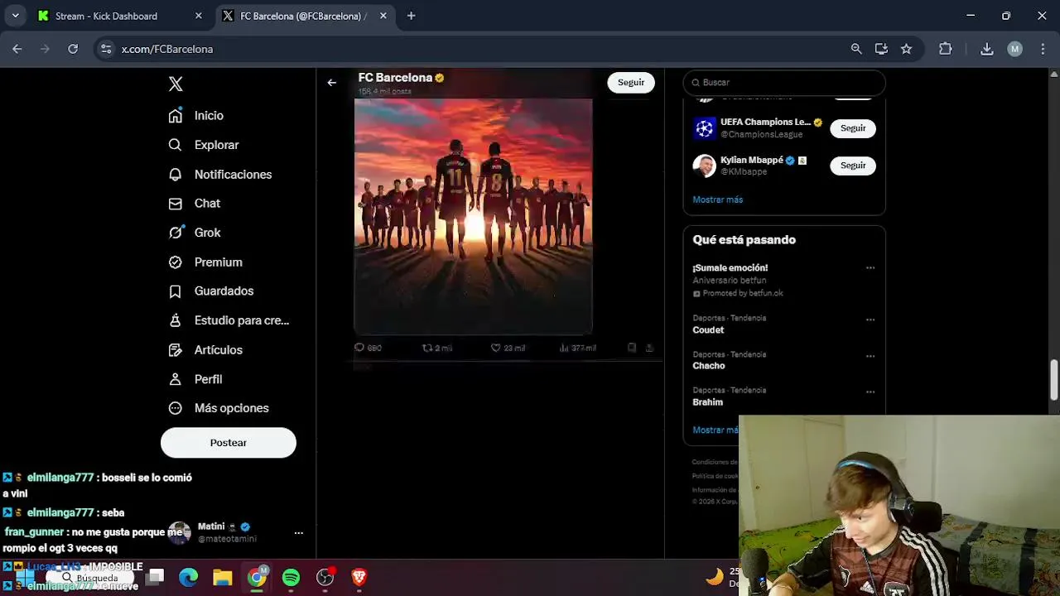Open Kylian Mbappé profile avatar
Image resolution: width=1060 pixels, height=596 pixels.
[704, 166]
